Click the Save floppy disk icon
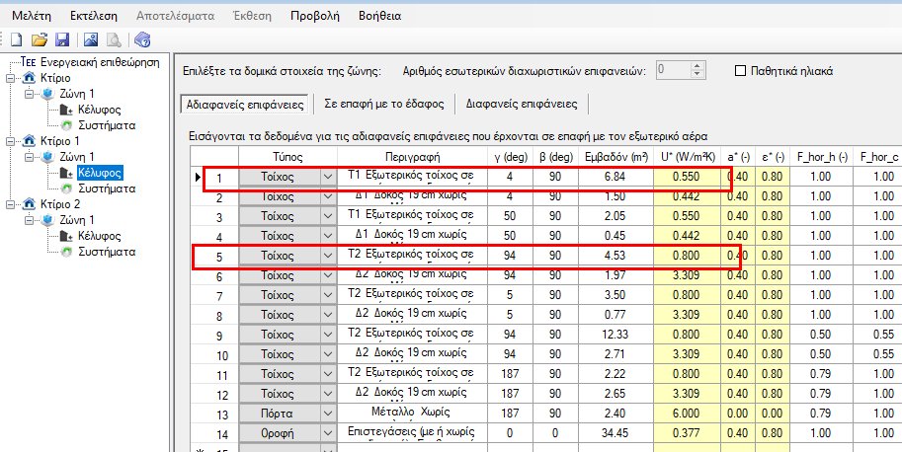Viewport: 902px width, 452px height. (x=61, y=39)
